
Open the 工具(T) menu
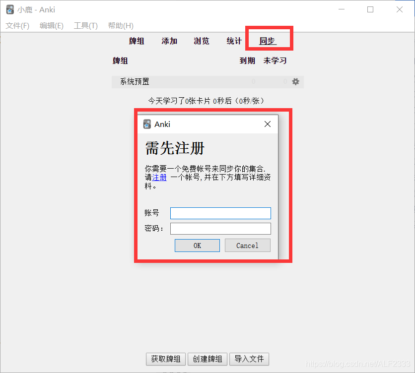click(86, 26)
